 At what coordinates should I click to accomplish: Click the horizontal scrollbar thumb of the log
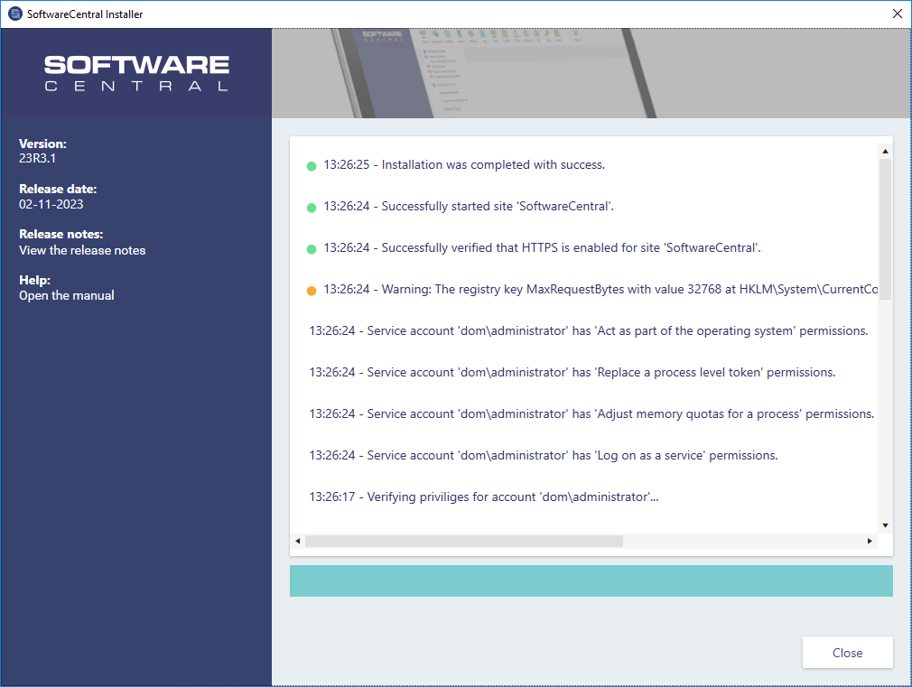coord(463,541)
